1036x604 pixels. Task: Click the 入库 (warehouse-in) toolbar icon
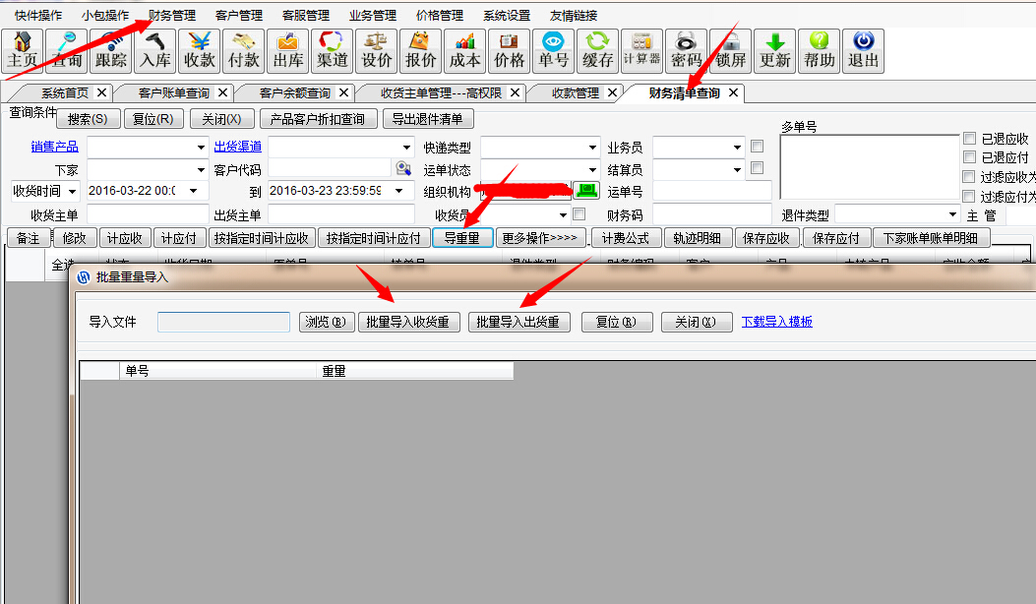[154, 50]
